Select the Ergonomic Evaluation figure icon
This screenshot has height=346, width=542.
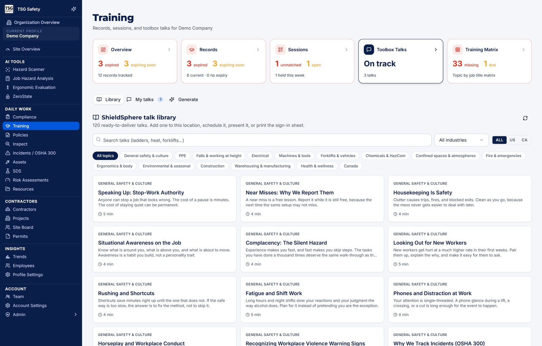[x=8, y=87]
